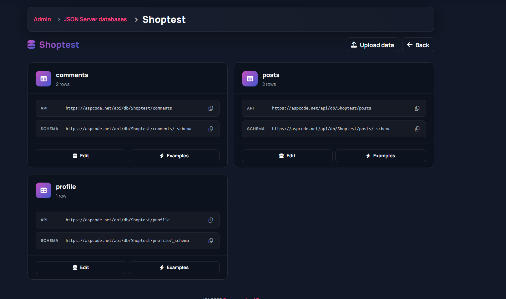
Task: Open Upload data dialog
Action: (x=372, y=45)
